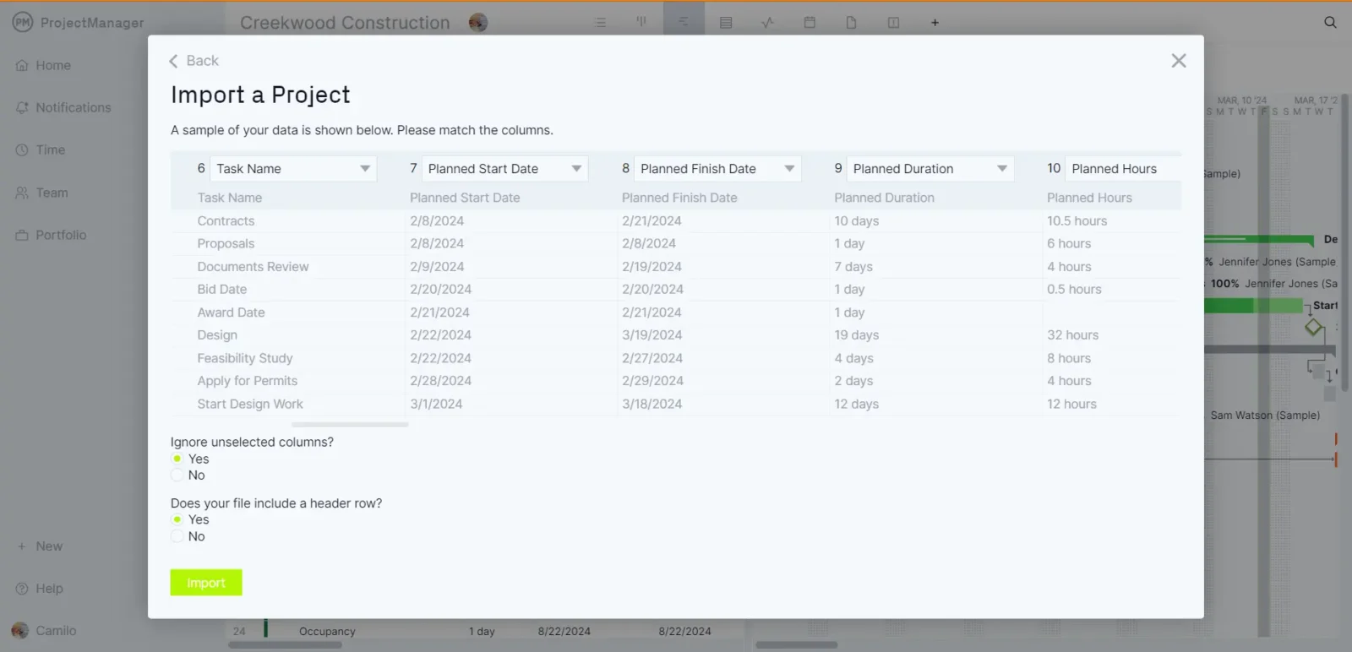Open Time clock item in the sidebar
Viewport: 1352px width, 652px height.
tap(41, 149)
